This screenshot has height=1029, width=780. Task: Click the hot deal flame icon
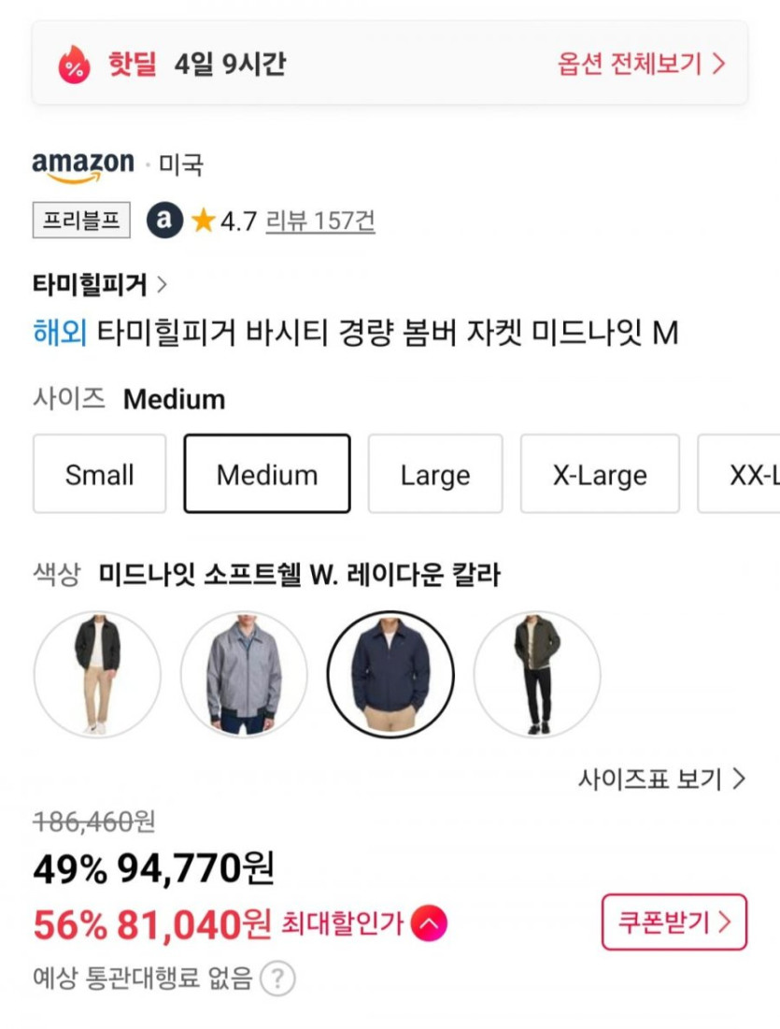coord(74,65)
